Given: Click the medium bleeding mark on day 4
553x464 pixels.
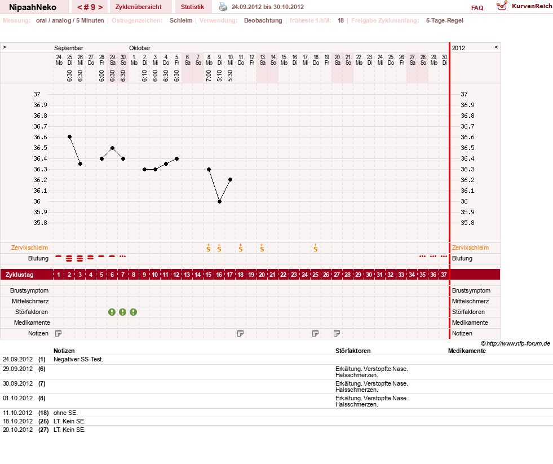Looking at the screenshot, I should click(91, 257).
